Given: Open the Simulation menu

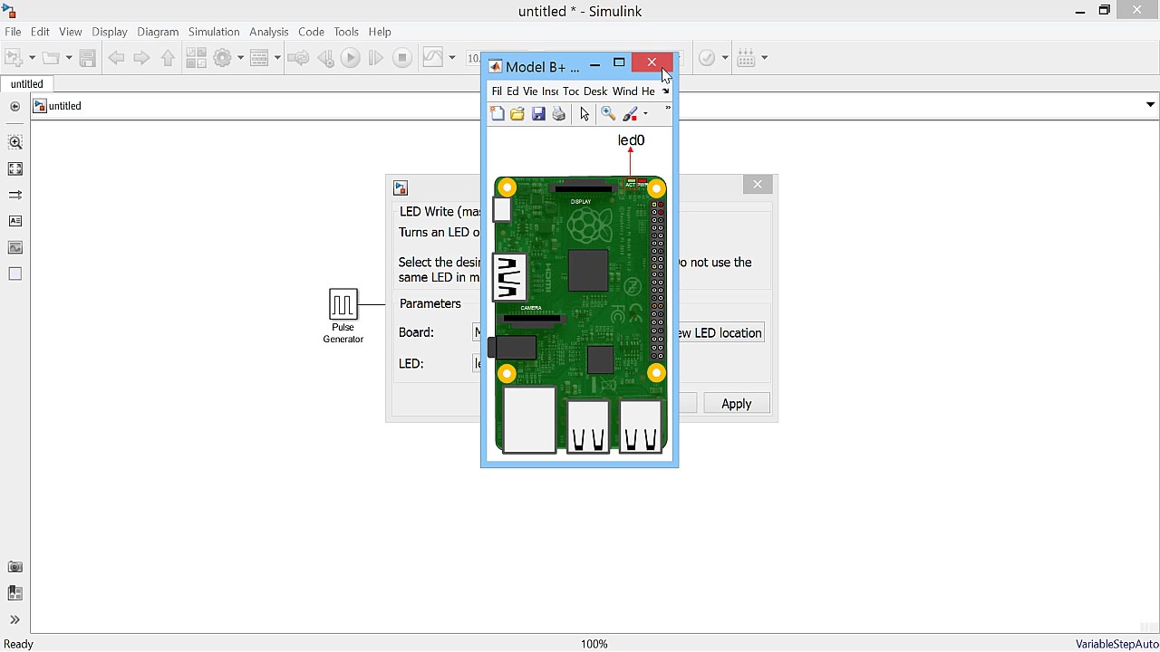Looking at the screenshot, I should click(214, 32).
